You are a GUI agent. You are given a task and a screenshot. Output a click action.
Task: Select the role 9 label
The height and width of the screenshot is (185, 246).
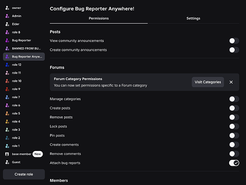tap(16, 89)
